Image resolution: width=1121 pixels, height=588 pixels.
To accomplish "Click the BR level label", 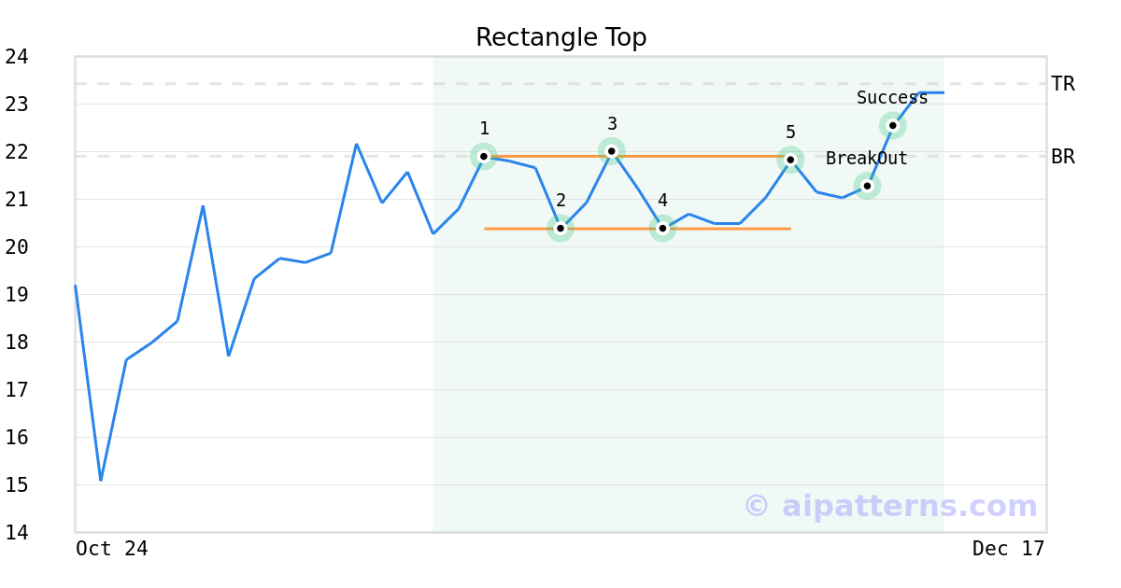I will coord(1062,157).
